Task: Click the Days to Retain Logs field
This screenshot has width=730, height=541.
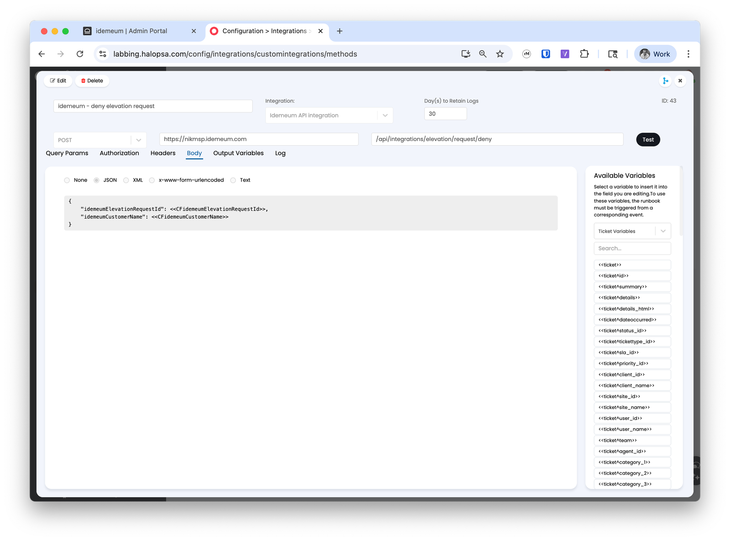Action: pyautogui.click(x=445, y=114)
